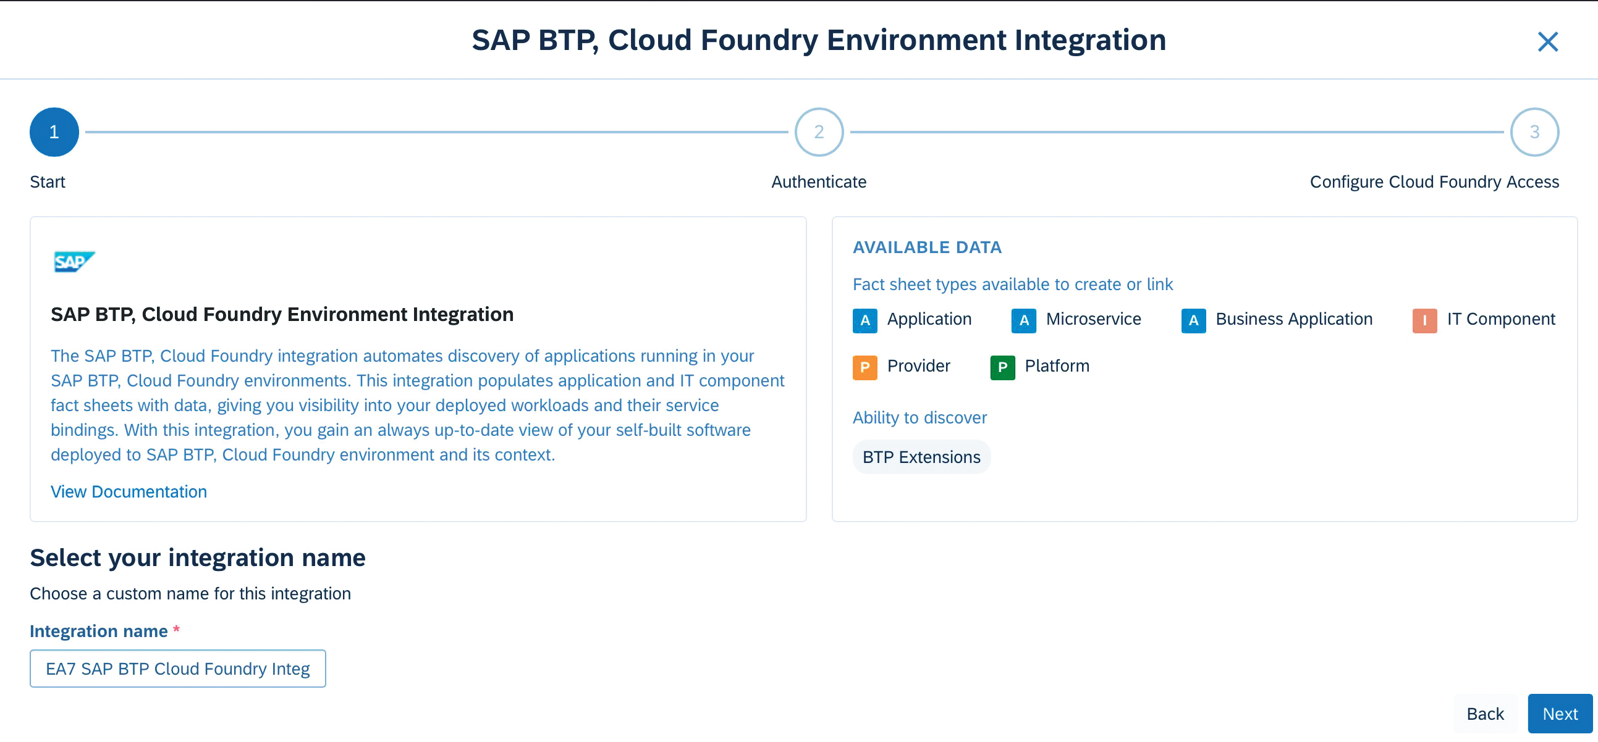Click 'Fact sheet types available to create or link'
Viewport: 1598px width, 742px height.
pos(1012,284)
